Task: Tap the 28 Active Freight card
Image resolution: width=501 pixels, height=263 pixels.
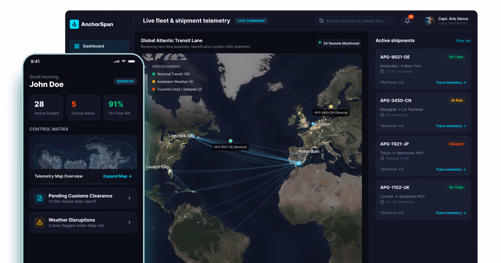Action: [x=46, y=108]
